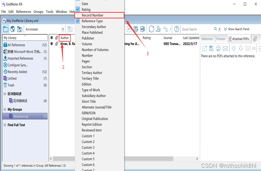Image resolution: width=261 pixels, height=171 pixels.
Task: Click the My Library header collapse arrow
Action: pyautogui.click(x=25, y=36)
